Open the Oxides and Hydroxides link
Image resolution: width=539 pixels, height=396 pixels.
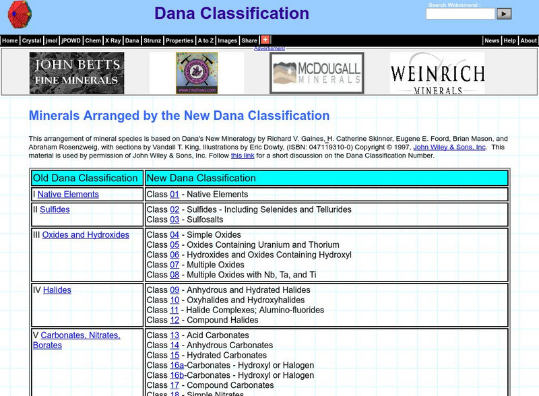(x=86, y=235)
